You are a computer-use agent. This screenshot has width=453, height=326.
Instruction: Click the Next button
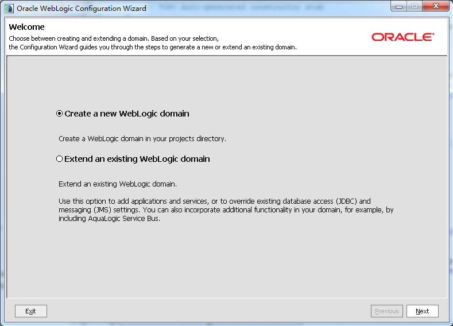click(422, 311)
